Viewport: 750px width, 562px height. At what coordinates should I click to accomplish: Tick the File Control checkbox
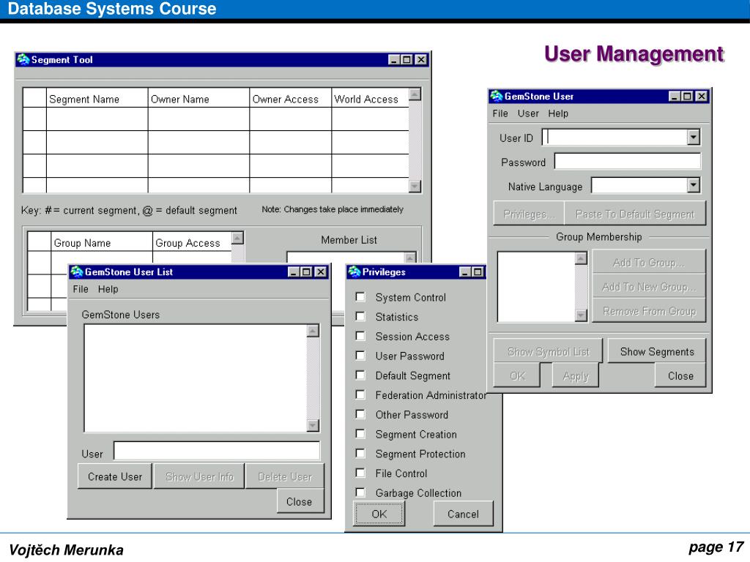pyautogui.click(x=360, y=473)
